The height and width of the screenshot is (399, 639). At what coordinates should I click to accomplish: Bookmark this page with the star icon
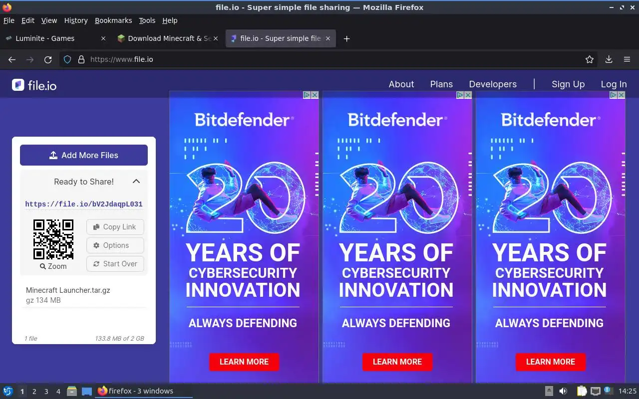click(x=590, y=59)
